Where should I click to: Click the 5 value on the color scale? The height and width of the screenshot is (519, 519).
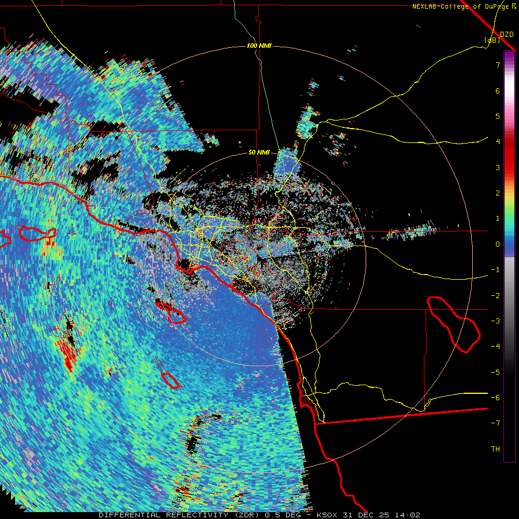pyautogui.click(x=498, y=116)
